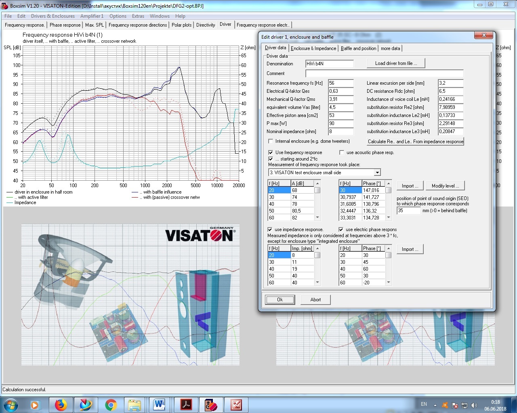517x413 pixels.
Task: Open the 'Drivers & Enclosures' menu
Action: 53,16
